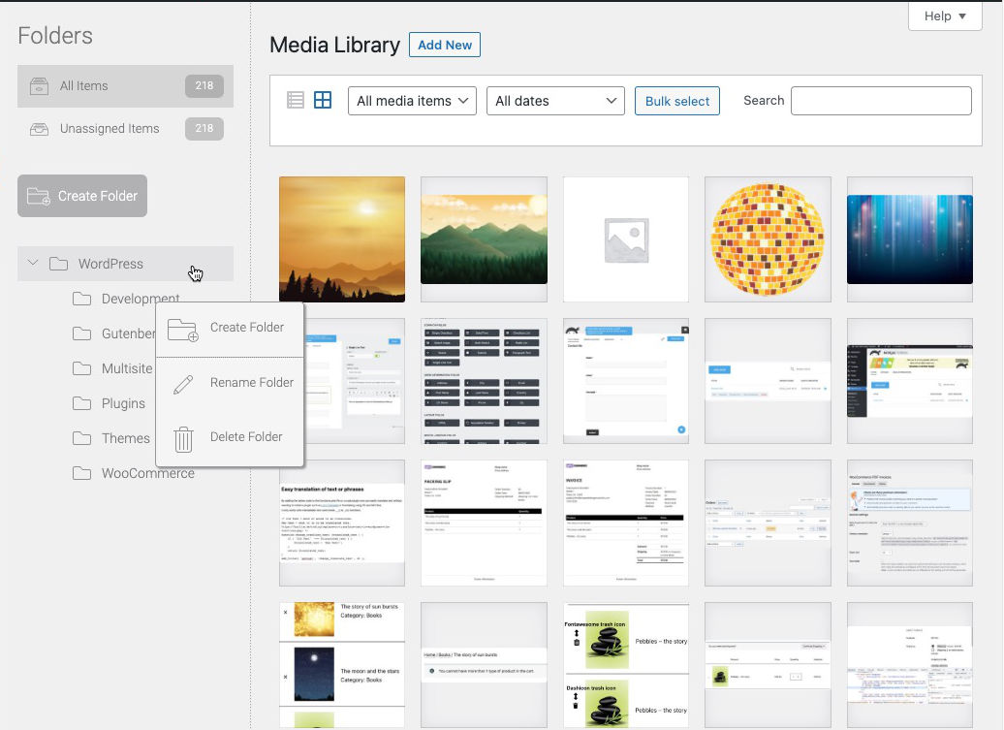Click the Development folder icon
This screenshot has width=1004, height=730.
[x=83, y=299]
